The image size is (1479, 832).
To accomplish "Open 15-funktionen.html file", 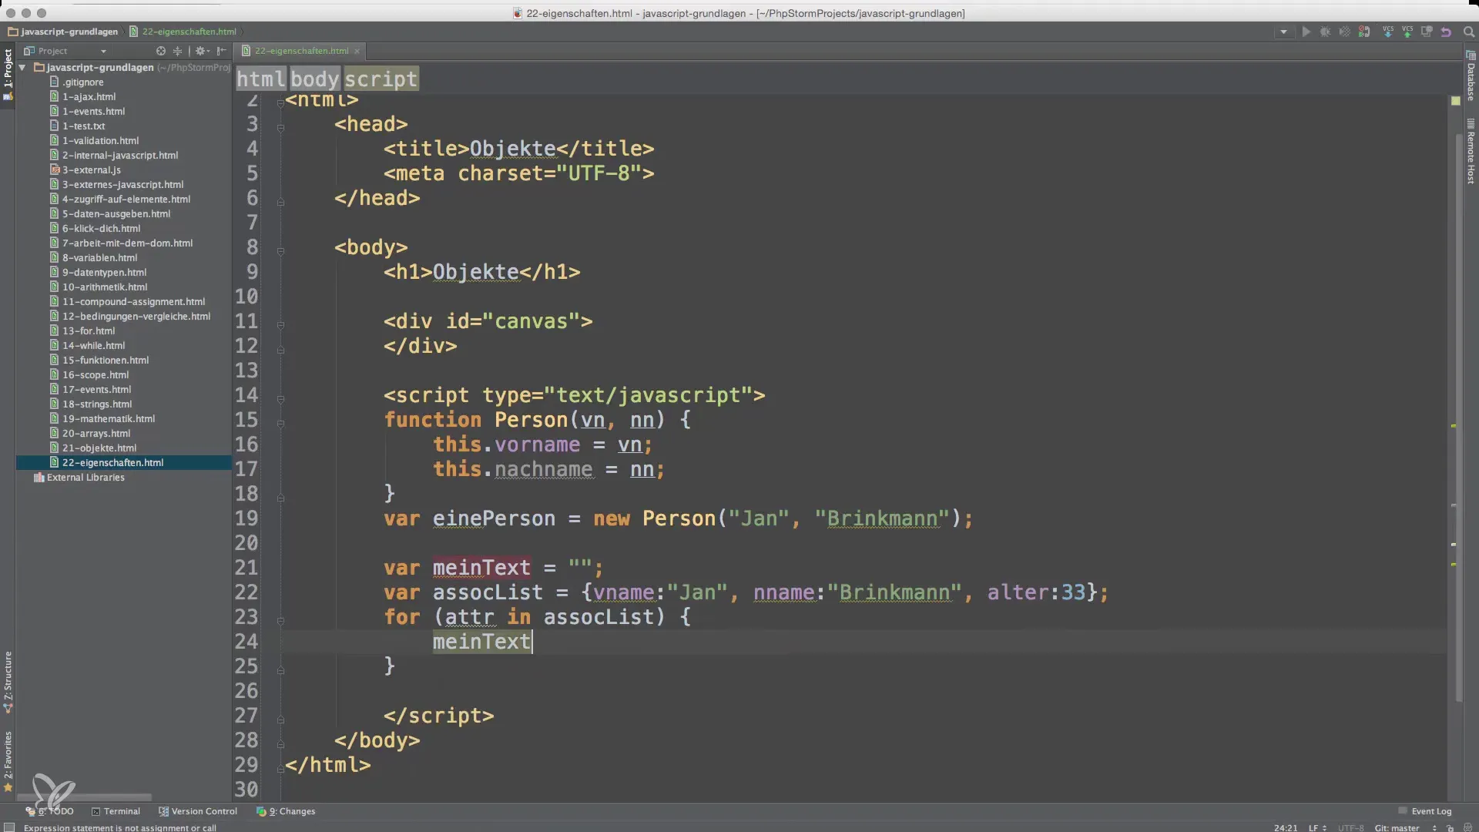I will coord(105,360).
